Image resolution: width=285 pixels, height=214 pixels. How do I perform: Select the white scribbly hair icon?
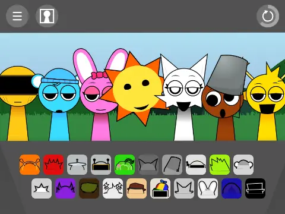(113, 188)
